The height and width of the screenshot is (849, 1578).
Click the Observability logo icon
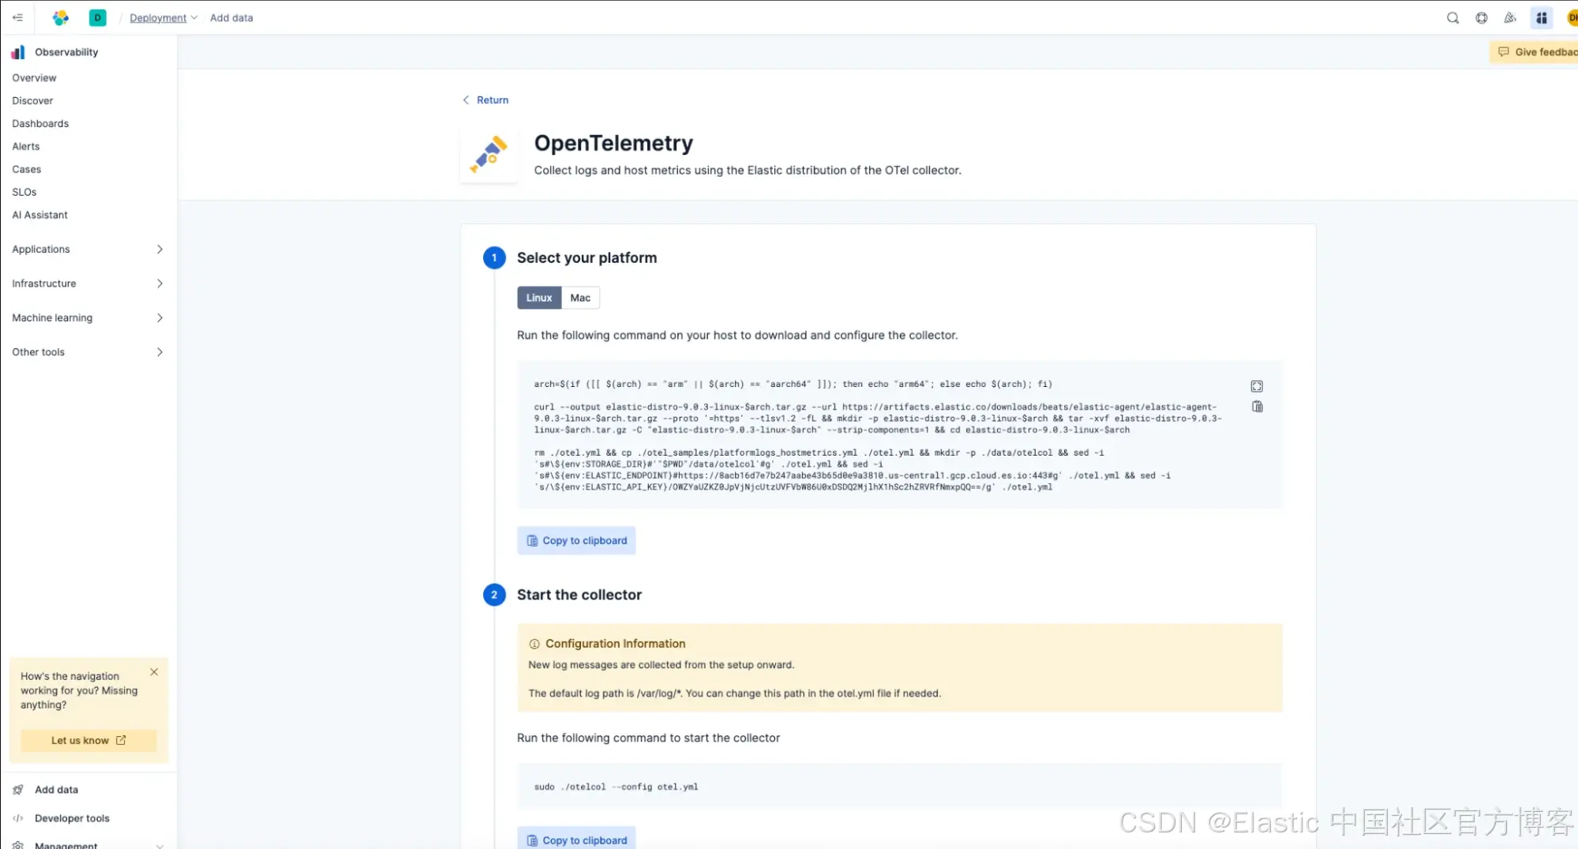point(18,52)
